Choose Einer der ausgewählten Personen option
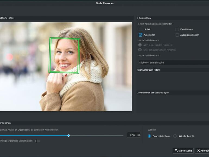 [x=140, y=50]
